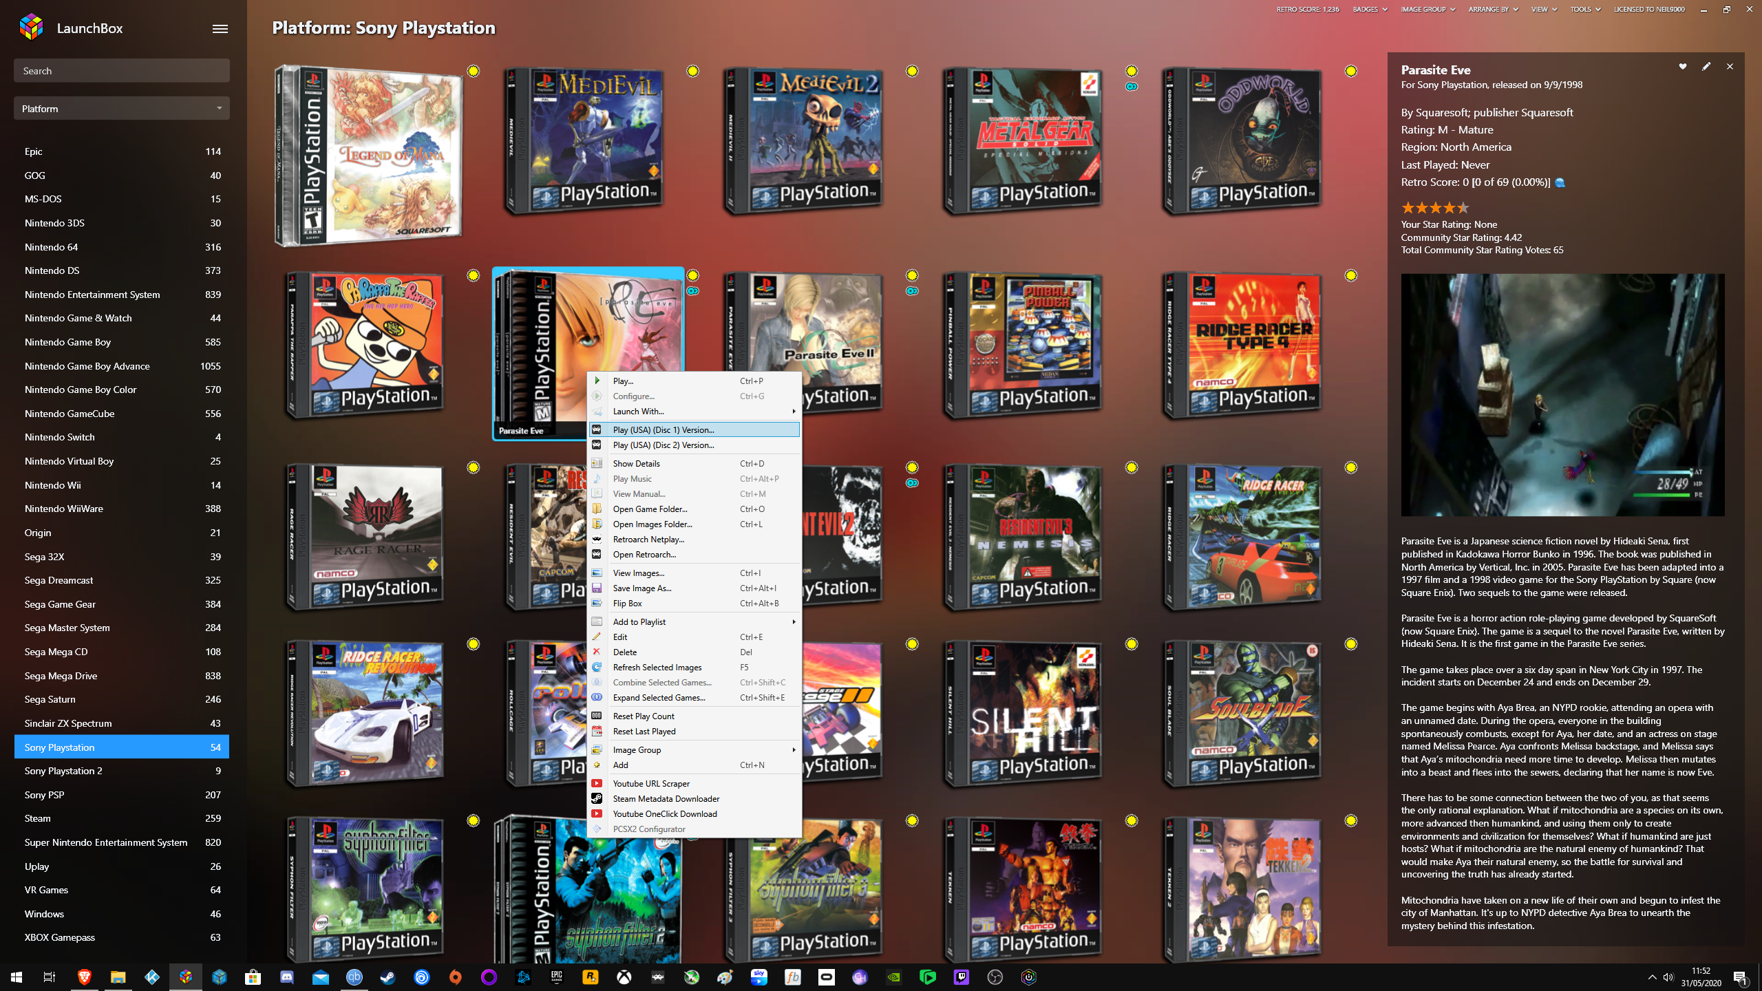Screen dimensions: 1762x991
Task: Open Discord from the taskbar
Action: point(287,977)
